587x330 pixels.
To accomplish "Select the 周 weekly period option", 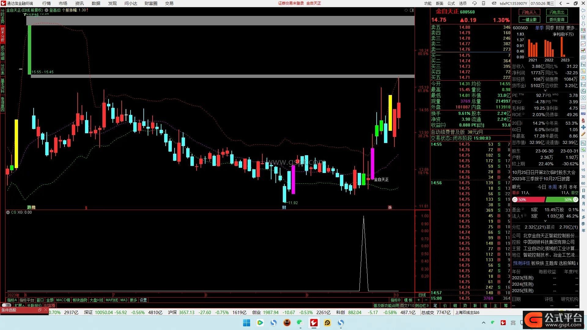I will click(x=583, y=197).
